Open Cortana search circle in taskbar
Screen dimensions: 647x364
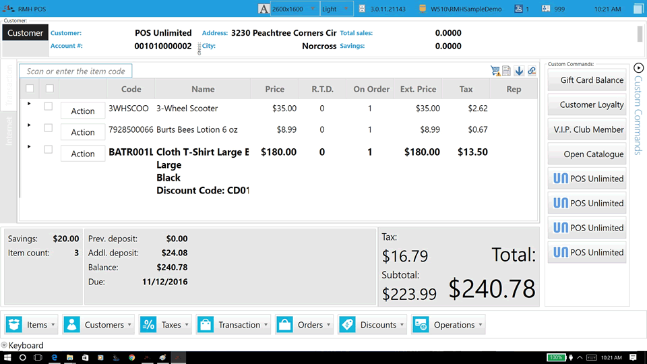pos(23,358)
